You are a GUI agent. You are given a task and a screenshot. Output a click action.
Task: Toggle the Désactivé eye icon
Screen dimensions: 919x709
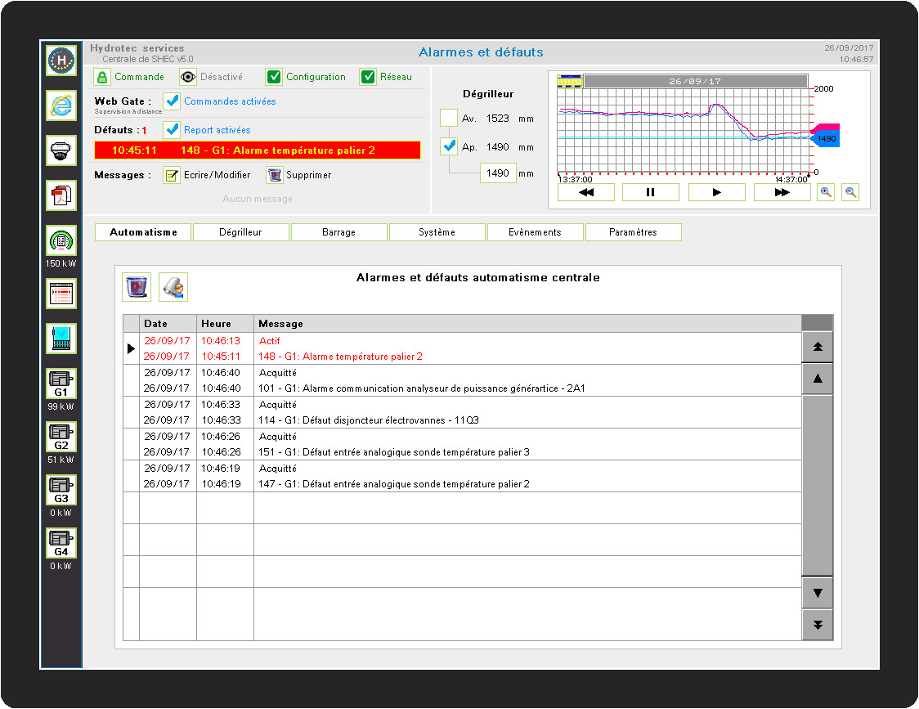[x=187, y=77]
